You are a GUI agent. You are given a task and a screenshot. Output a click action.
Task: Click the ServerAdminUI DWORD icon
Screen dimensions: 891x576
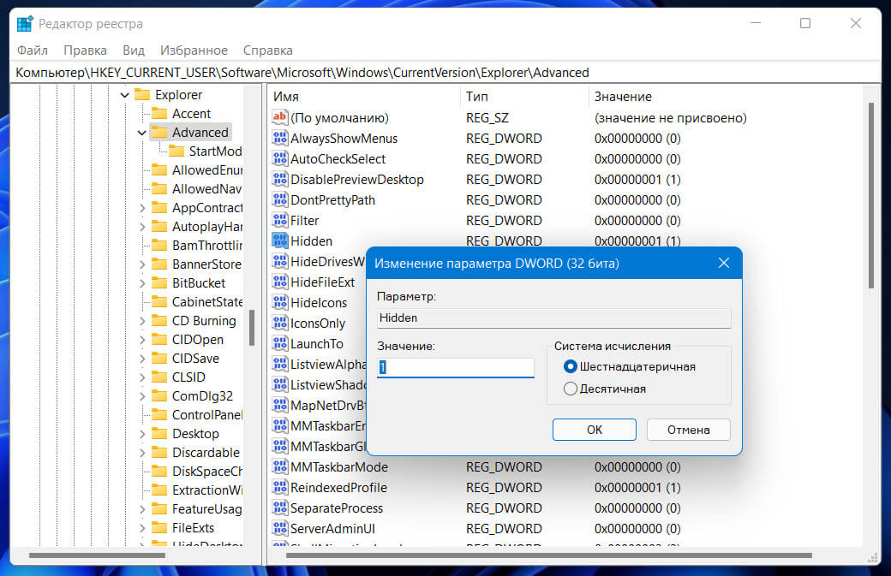(x=279, y=528)
